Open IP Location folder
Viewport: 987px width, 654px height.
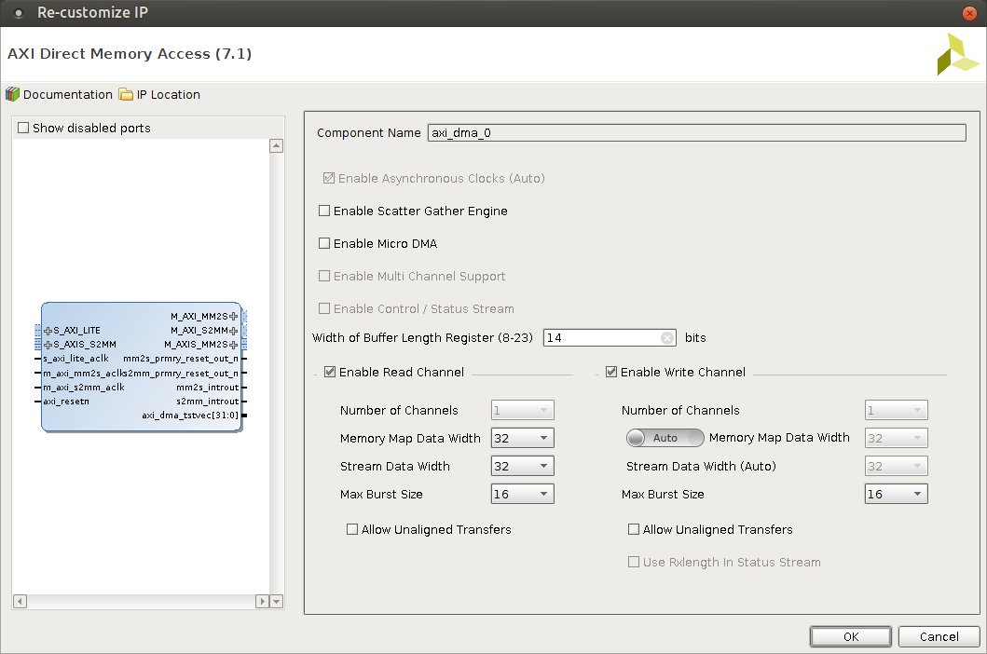point(160,94)
